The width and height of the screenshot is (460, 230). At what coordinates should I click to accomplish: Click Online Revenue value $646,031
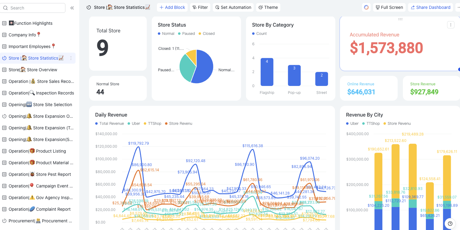coord(361,92)
